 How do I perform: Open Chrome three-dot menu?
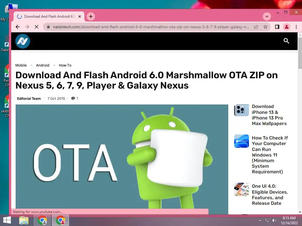[296, 27]
